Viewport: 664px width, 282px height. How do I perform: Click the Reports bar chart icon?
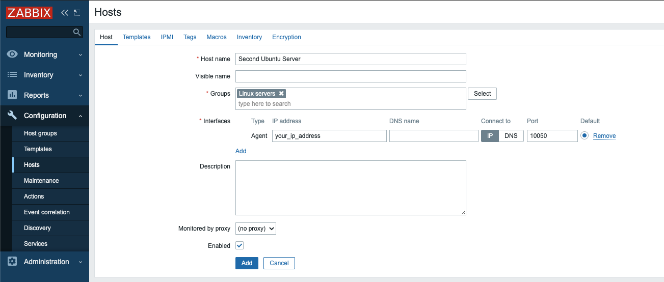click(12, 95)
